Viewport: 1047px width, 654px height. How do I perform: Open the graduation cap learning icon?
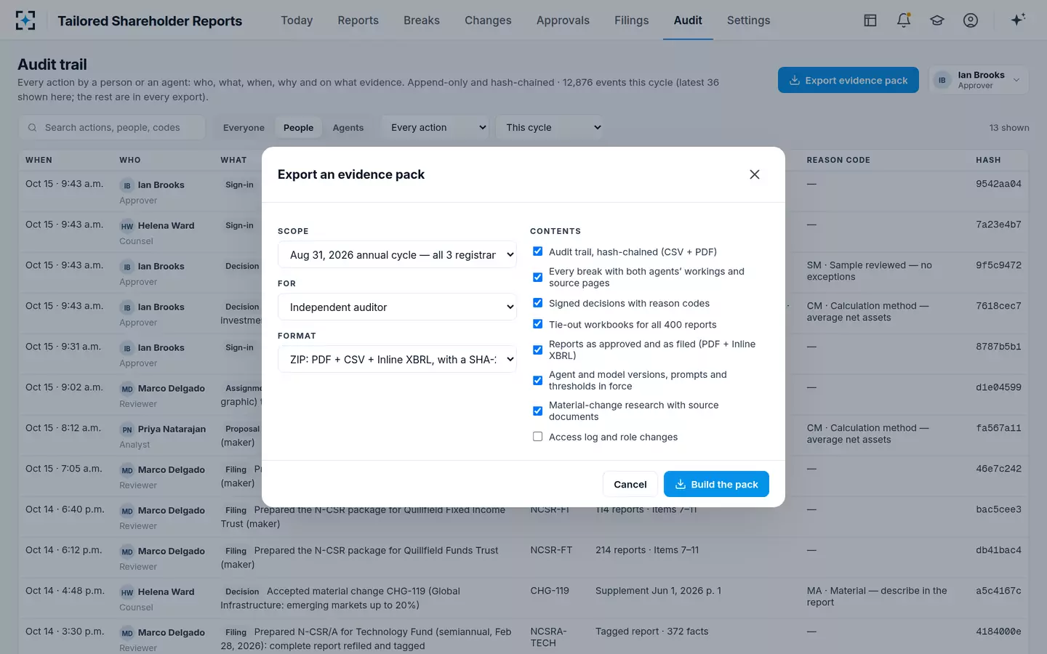(x=937, y=20)
